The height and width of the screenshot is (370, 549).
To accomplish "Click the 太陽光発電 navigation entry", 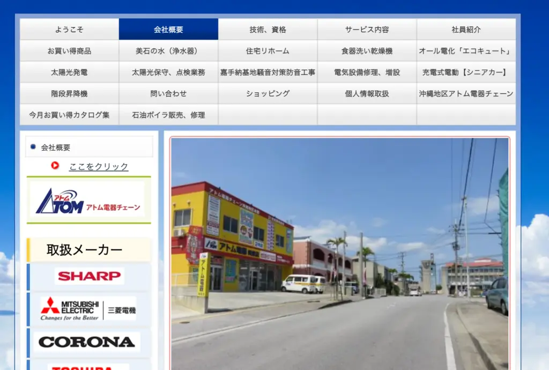I will [x=70, y=72].
